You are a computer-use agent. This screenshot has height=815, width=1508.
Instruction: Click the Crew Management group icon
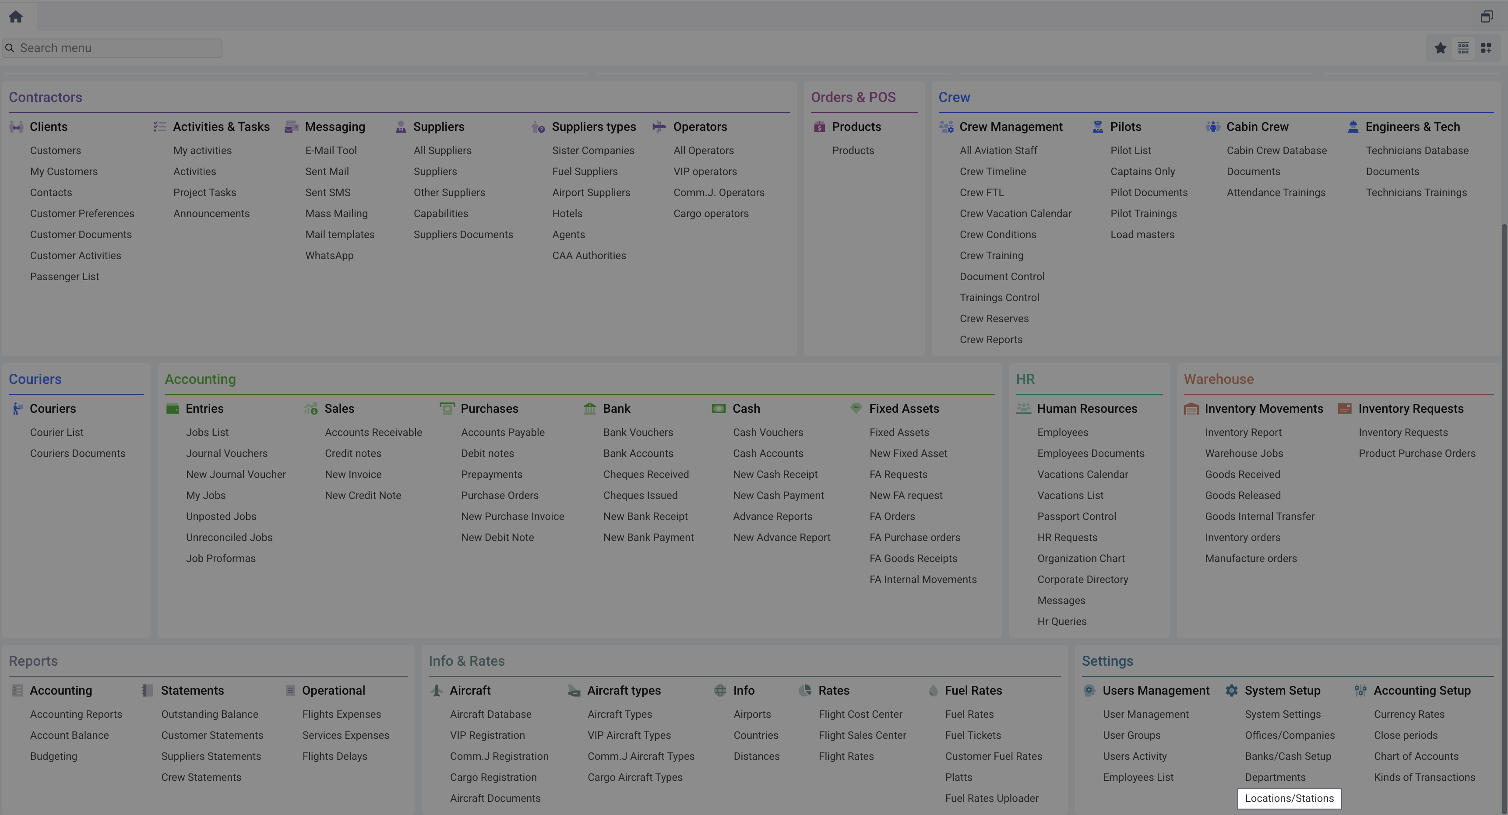(946, 127)
